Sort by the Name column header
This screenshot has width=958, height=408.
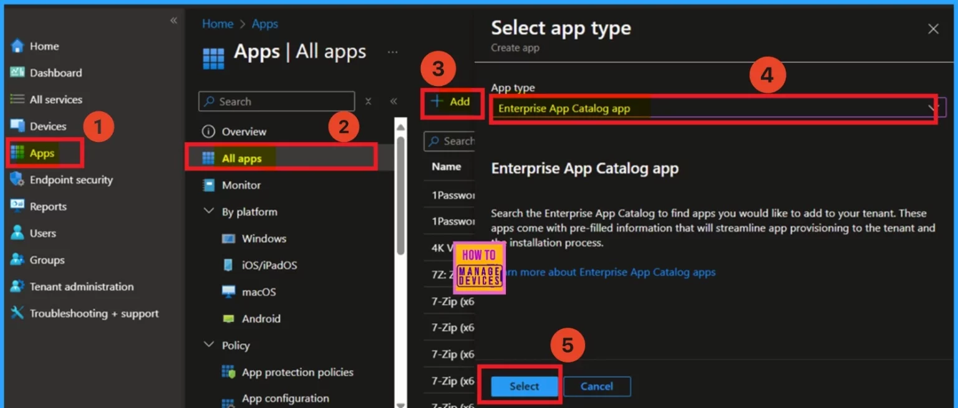click(447, 166)
